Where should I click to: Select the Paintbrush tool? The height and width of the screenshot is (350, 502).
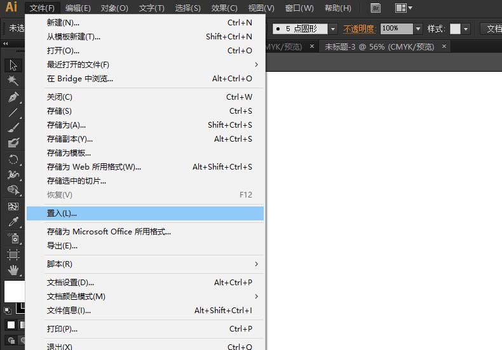point(13,128)
